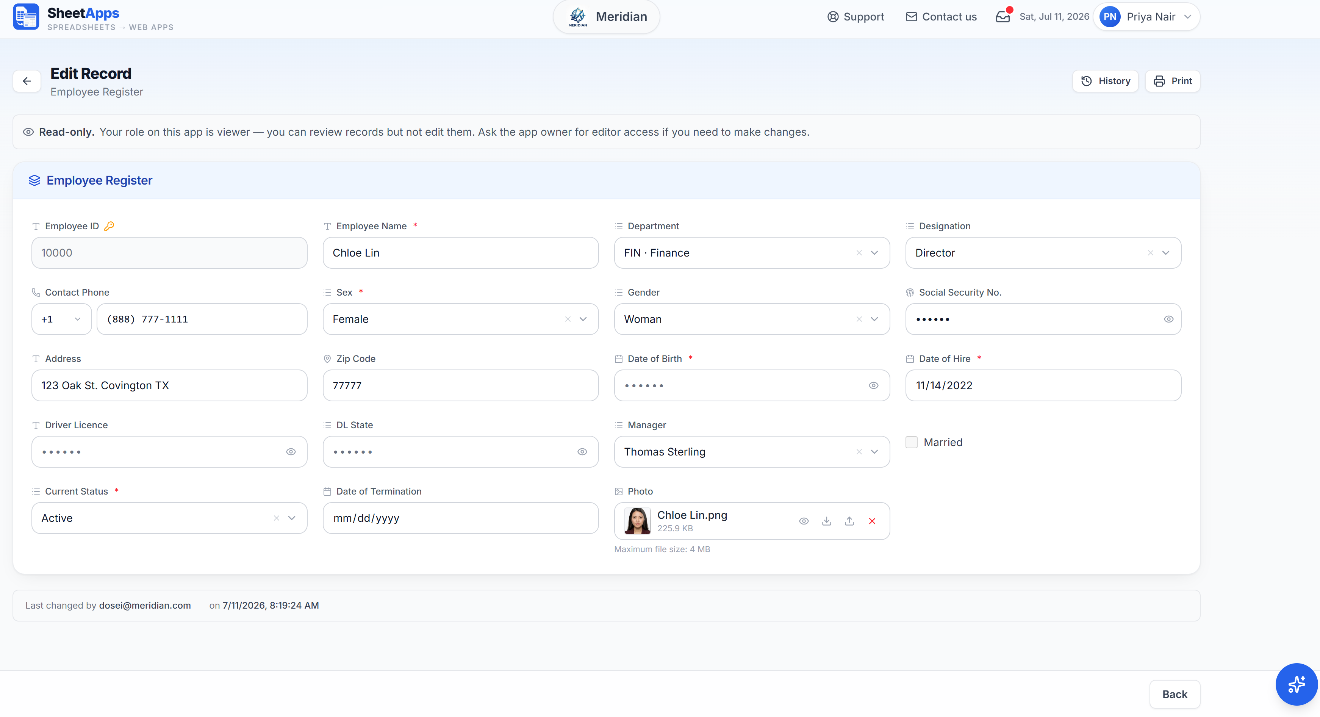The image size is (1320, 717).
Task: Click the Date of Termination field
Action: pos(461,518)
